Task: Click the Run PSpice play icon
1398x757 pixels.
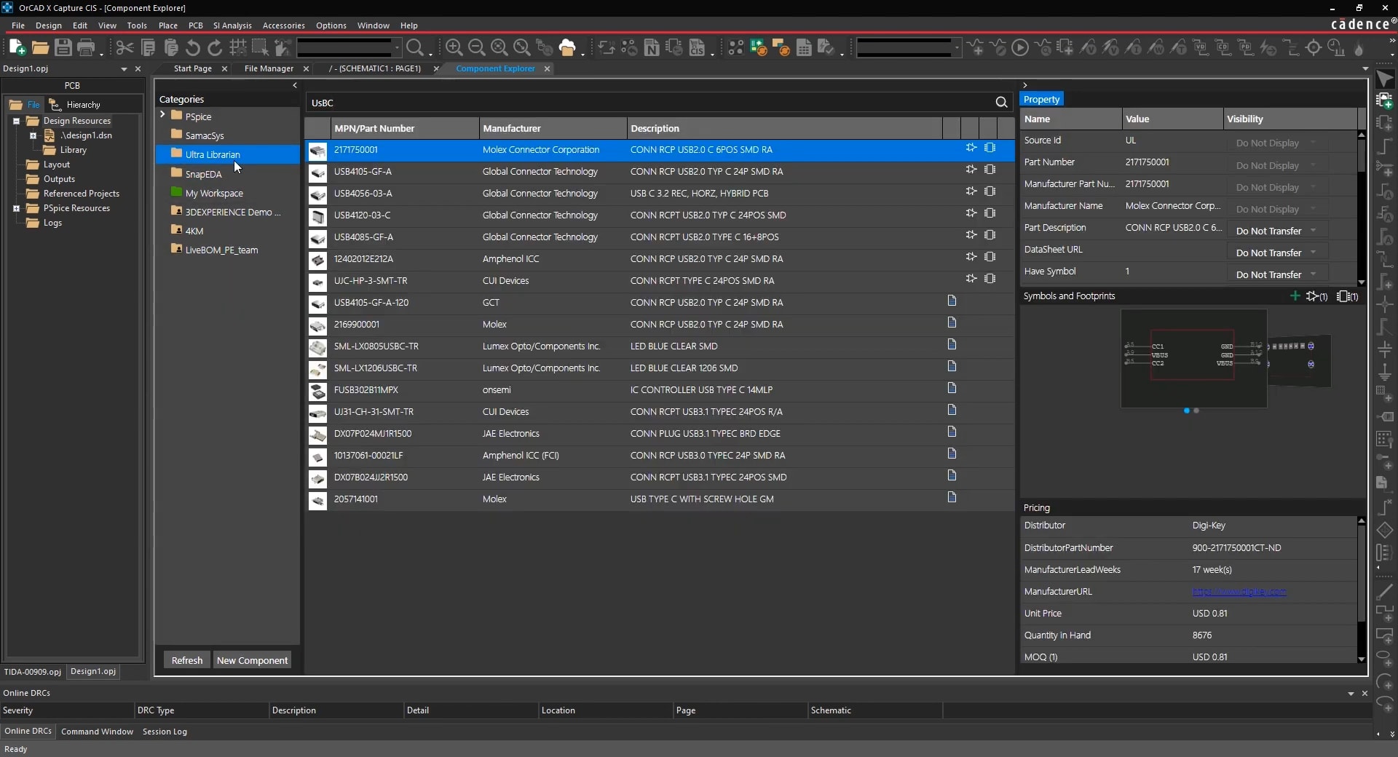Action: pyautogui.click(x=1020, y=48)
